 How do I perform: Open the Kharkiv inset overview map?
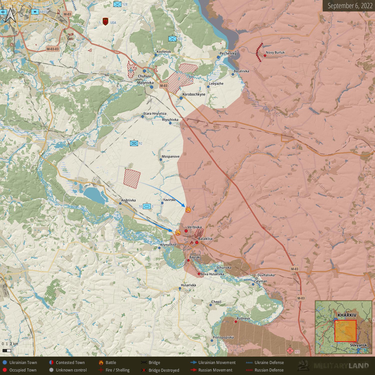click(x=343, y=327)
